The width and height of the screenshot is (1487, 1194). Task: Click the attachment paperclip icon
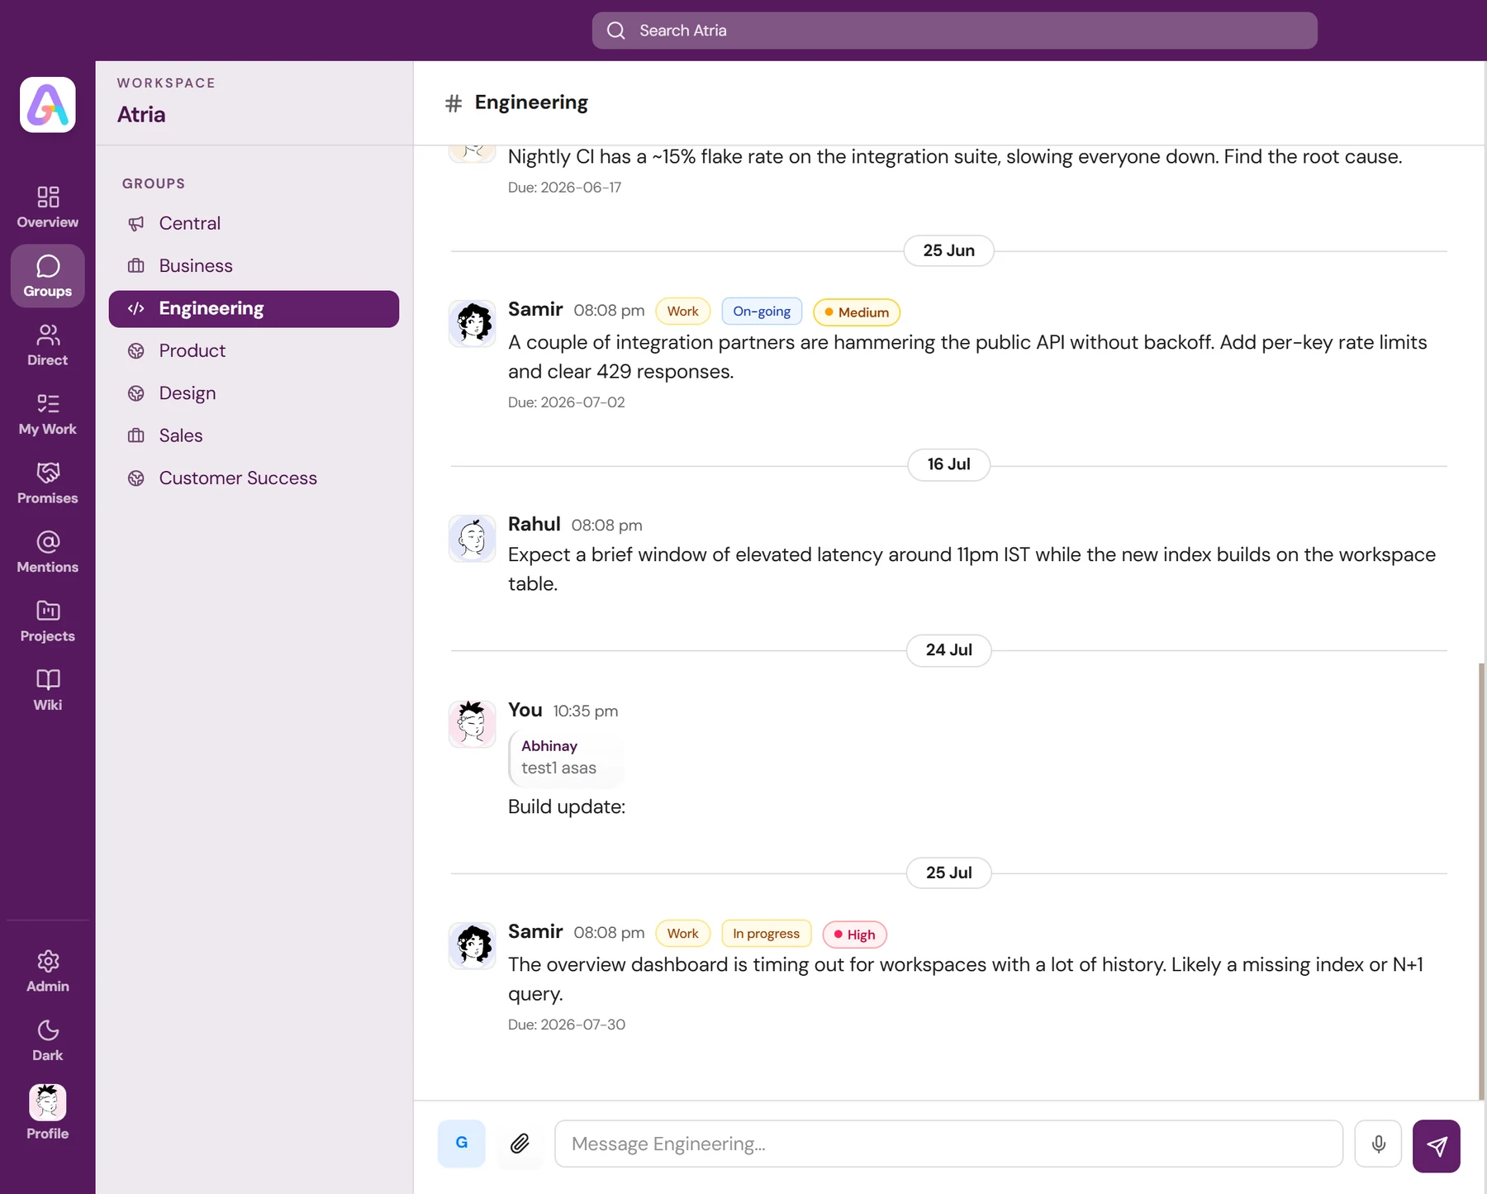pos(520,1144)
